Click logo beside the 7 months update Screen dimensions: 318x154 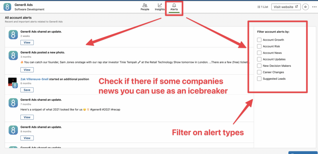click(x=13, y=103)
